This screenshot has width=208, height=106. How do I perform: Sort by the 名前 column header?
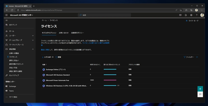pyautogui.click(x=44, y=65)
